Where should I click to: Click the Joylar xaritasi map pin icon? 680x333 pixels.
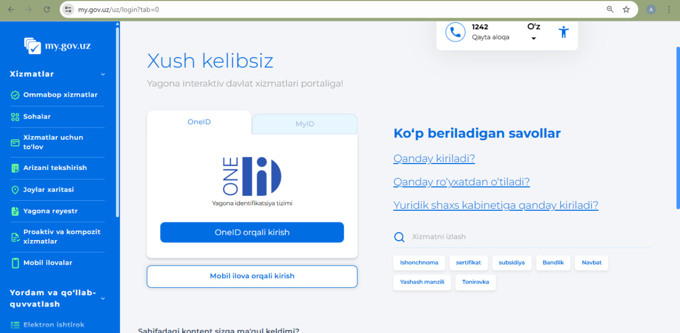[15, 190]
